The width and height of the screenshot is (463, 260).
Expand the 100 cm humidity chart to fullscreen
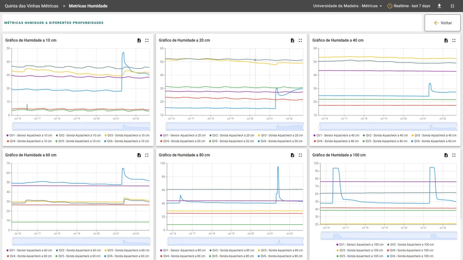(454, 155)
